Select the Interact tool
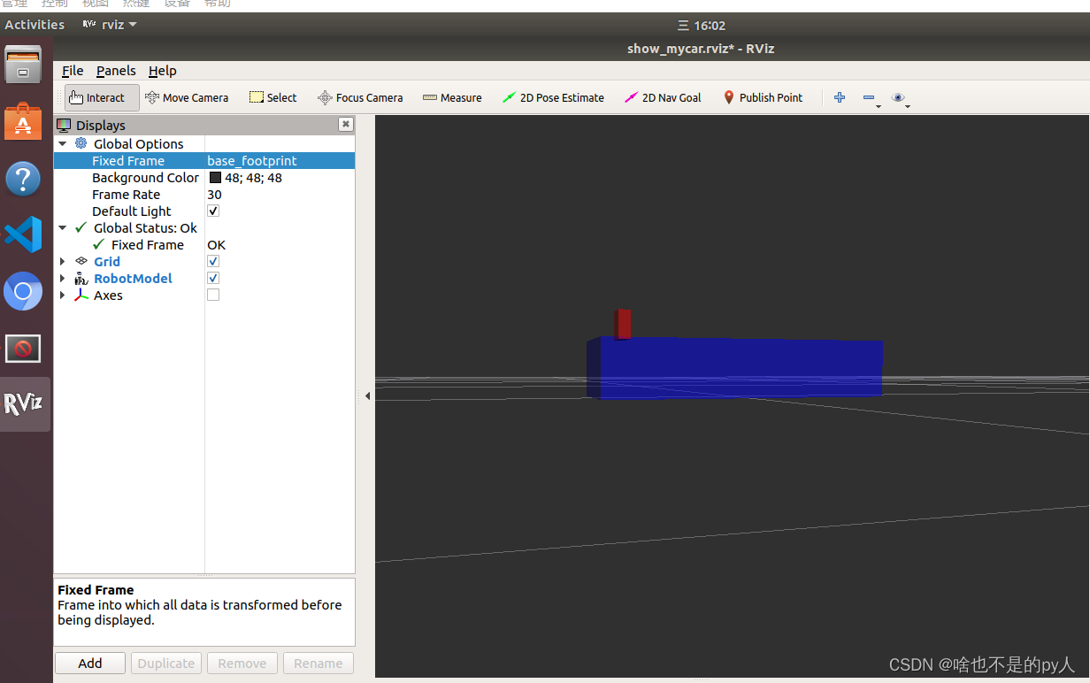 pos(101,97)
